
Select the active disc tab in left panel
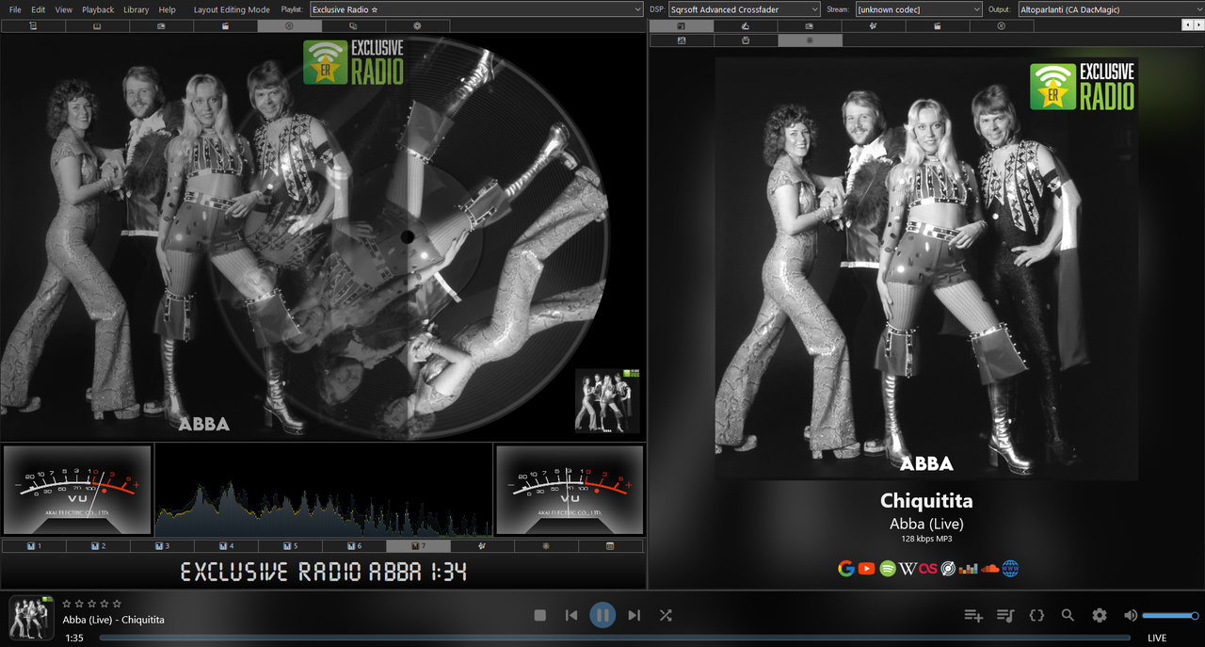pyautogui.click(x=289, y=26)
